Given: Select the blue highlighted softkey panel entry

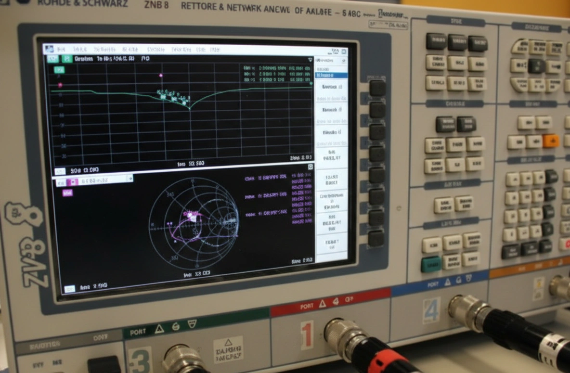Looking at the screenshot, I should point(331,75).
